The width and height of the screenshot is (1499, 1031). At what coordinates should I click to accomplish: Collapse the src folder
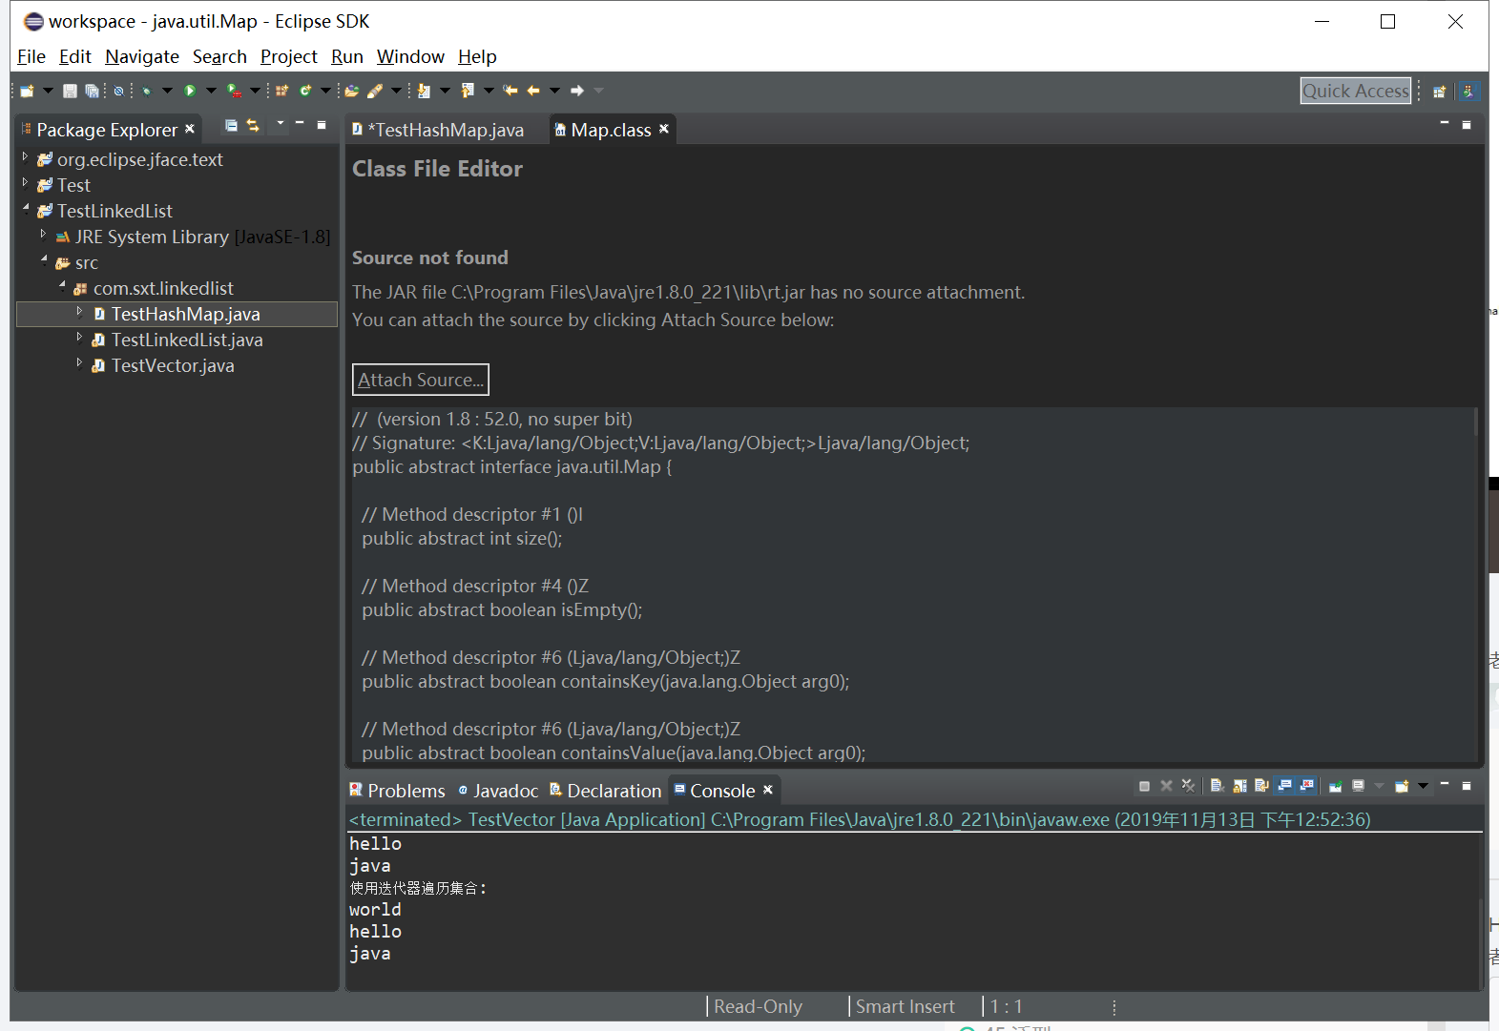click(44, 259)
